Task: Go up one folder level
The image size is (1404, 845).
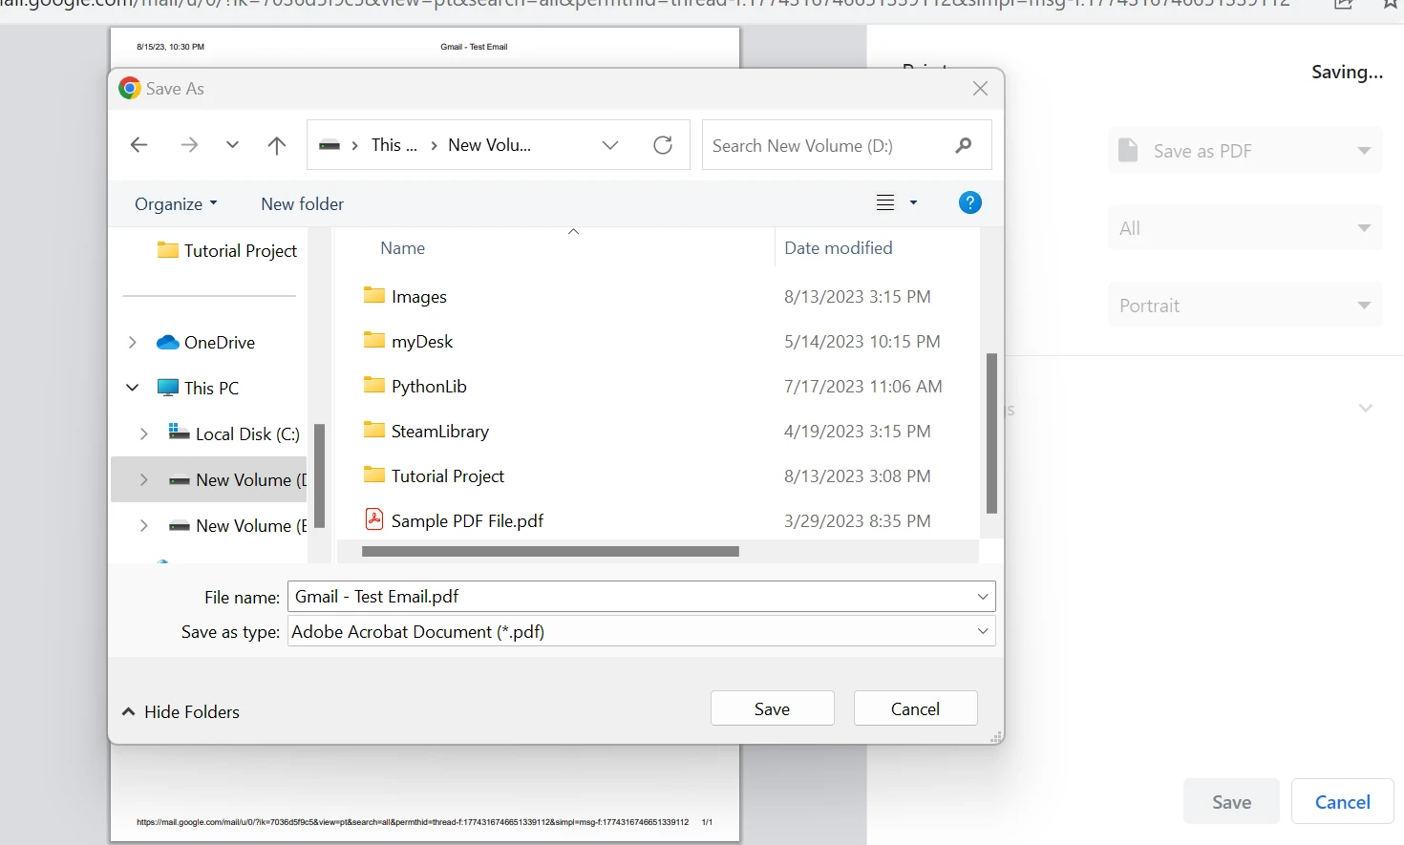Action: (x=277, y=145)
